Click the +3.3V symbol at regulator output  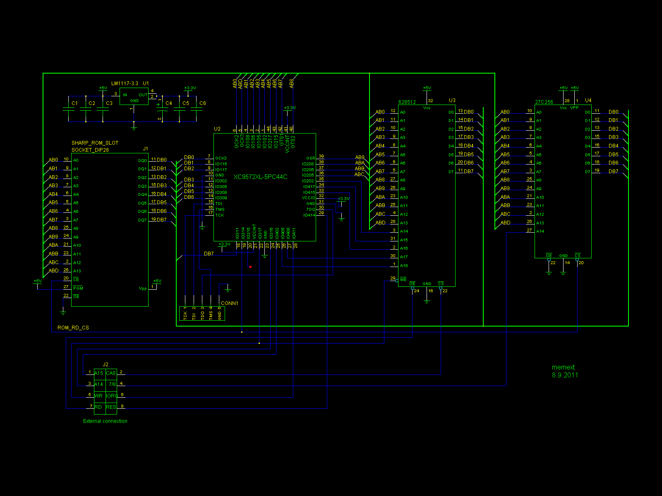190,88
